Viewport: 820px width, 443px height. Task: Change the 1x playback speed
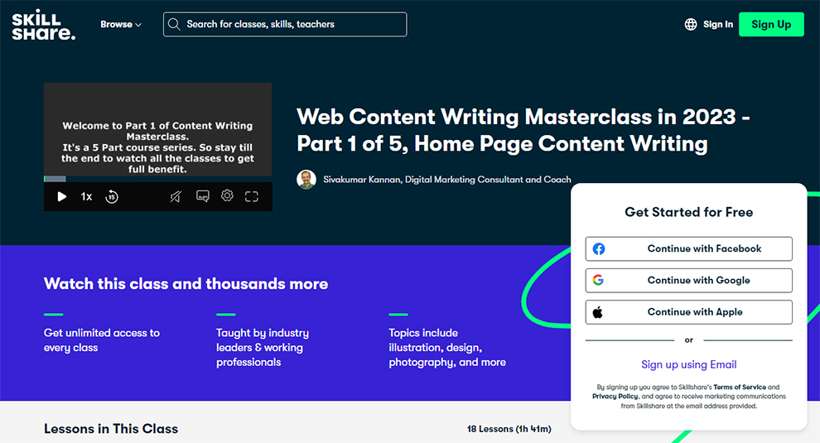click(x=86, y=196)
